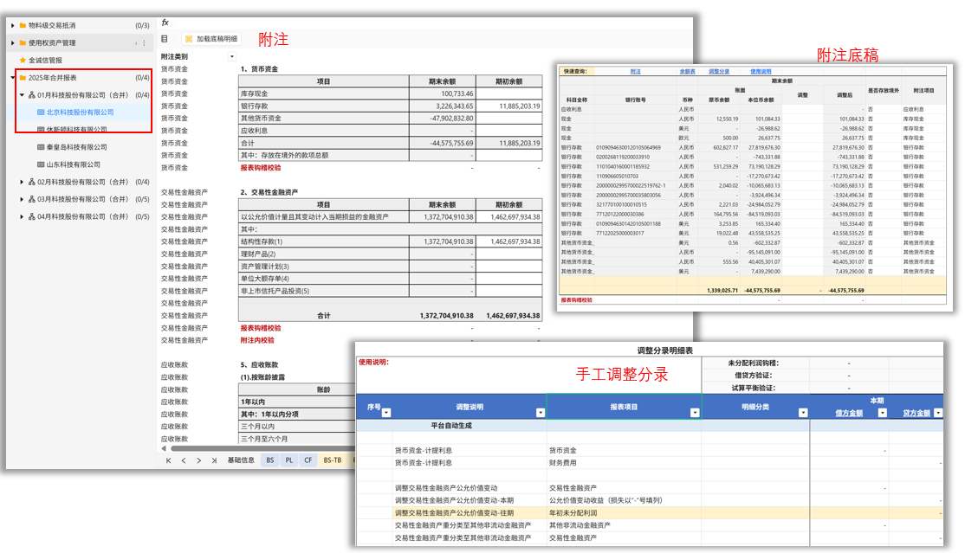Screen dimensions: 965x553
Task: Click the star icon beside 金诚信管报
Action: pyautogui.click(x=23, y=61)
